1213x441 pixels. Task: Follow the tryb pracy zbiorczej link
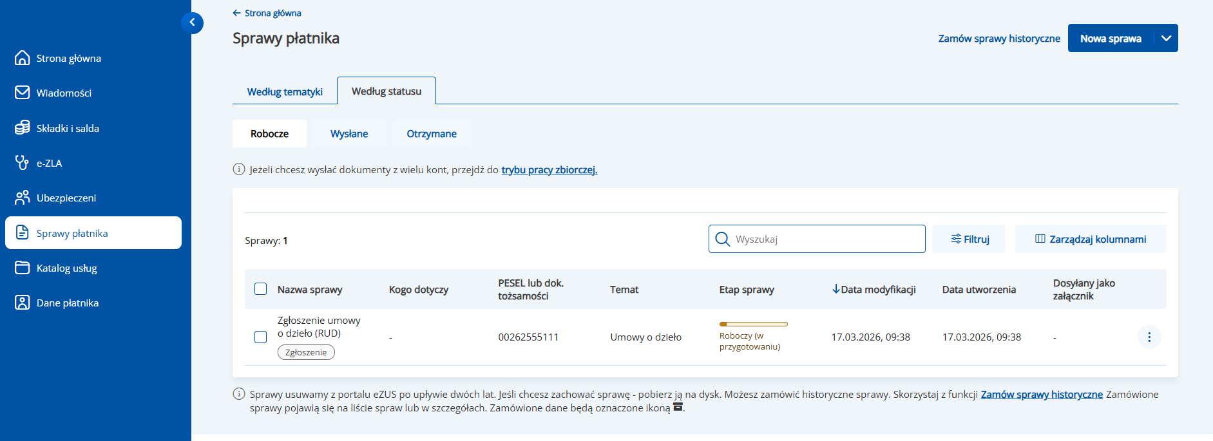pyautogui.click(x=549, y=170)
